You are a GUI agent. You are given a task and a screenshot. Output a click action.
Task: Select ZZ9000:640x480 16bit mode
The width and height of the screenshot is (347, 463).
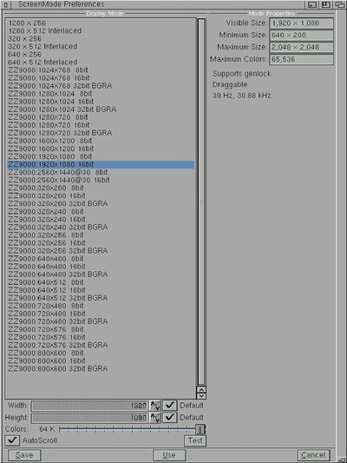pos(101,267)
